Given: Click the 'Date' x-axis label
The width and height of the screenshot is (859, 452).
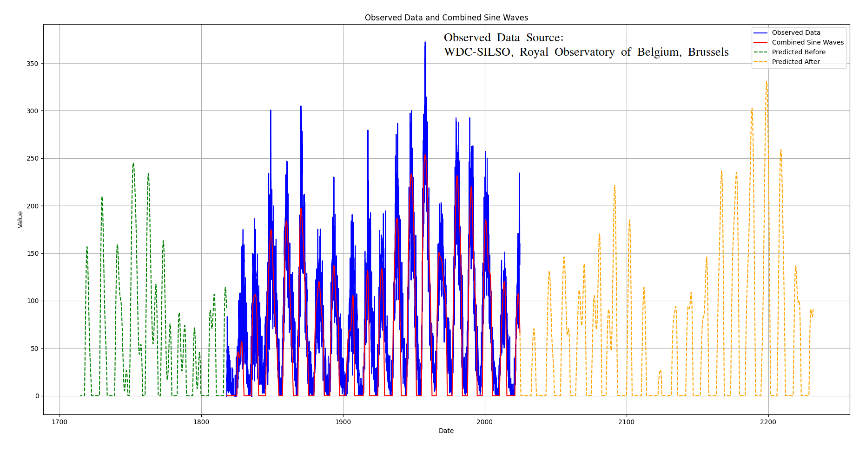Looking at the screenshot, I should (446, 431).
